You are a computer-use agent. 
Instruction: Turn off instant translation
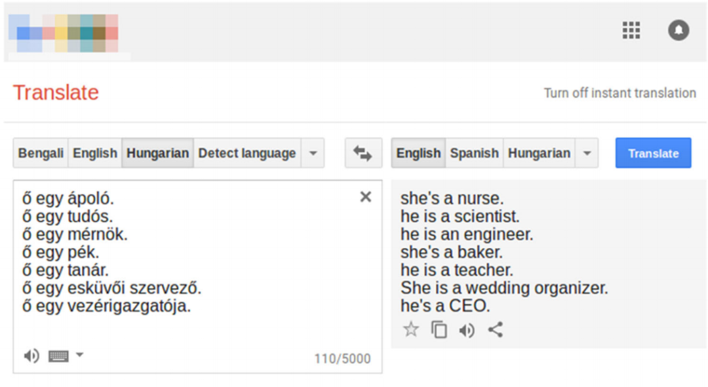tap(619, 93)
